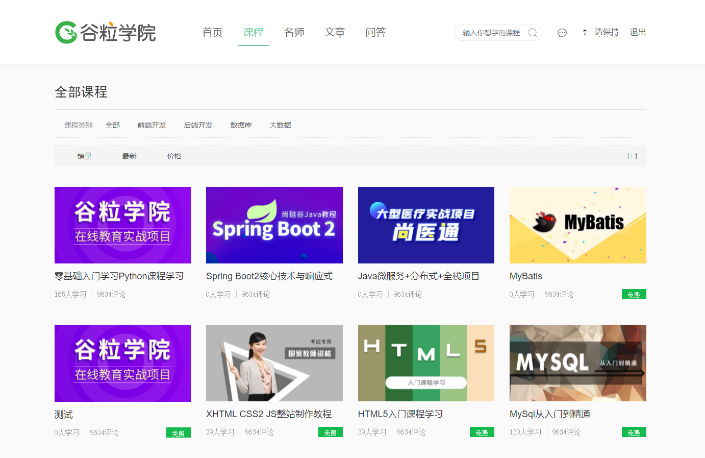Click title MySql从入门到精通
Screen dimensions: 705x458
tap(550, 414)
